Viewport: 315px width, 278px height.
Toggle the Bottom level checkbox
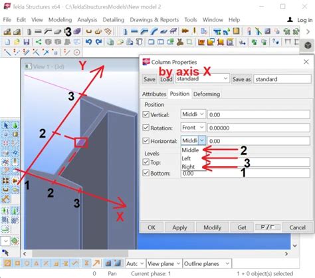coord(146,173)
